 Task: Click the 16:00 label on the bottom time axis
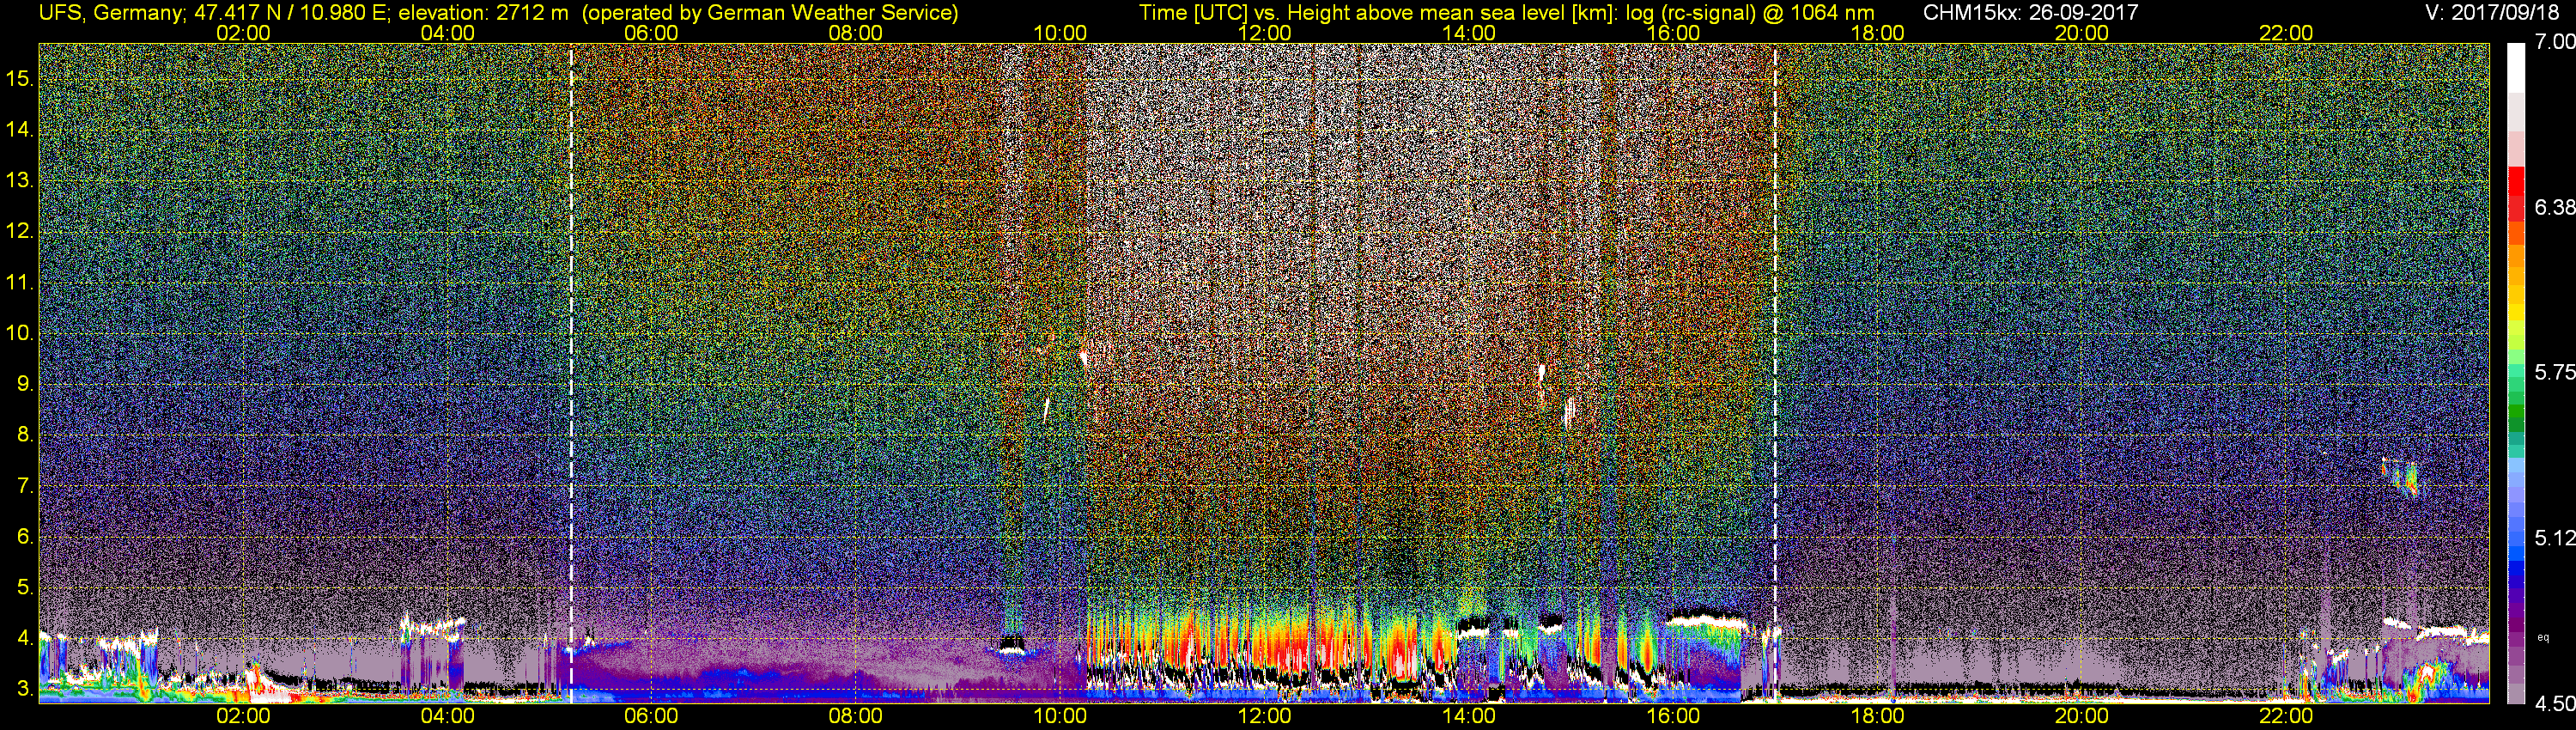(1673, 716)
